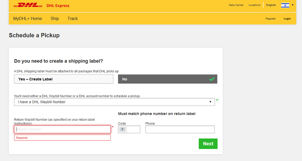Viewport: 302px width, 161px height.
Task: Click into the Phone input field
Action: click(x=180, y=129)
